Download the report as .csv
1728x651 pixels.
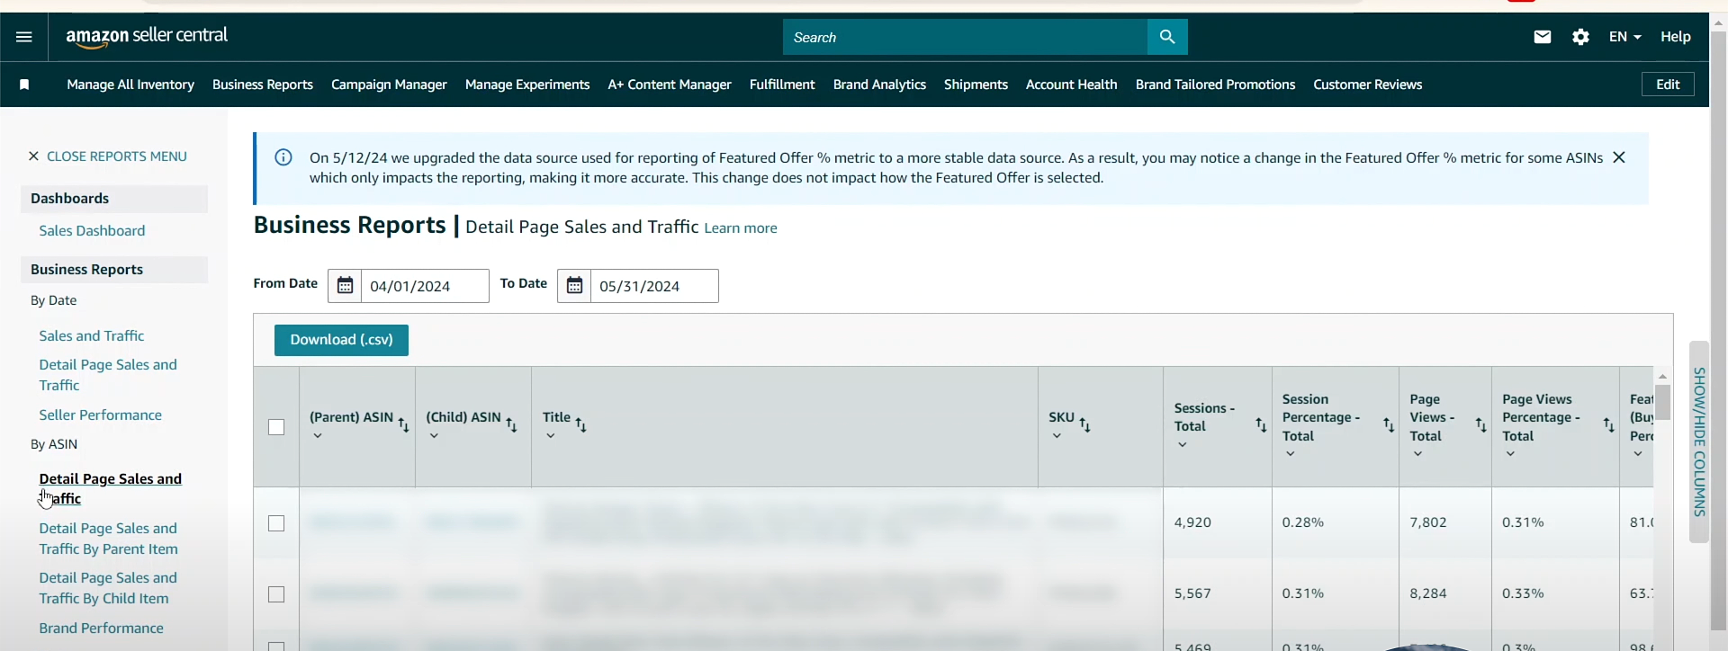coord(341,340)
